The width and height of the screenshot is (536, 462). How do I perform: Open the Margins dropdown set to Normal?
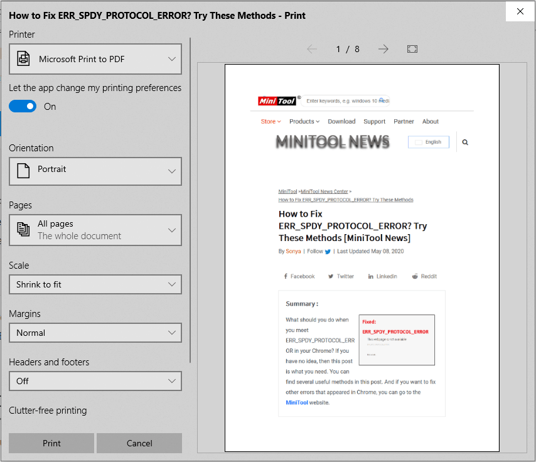point(95,333)
